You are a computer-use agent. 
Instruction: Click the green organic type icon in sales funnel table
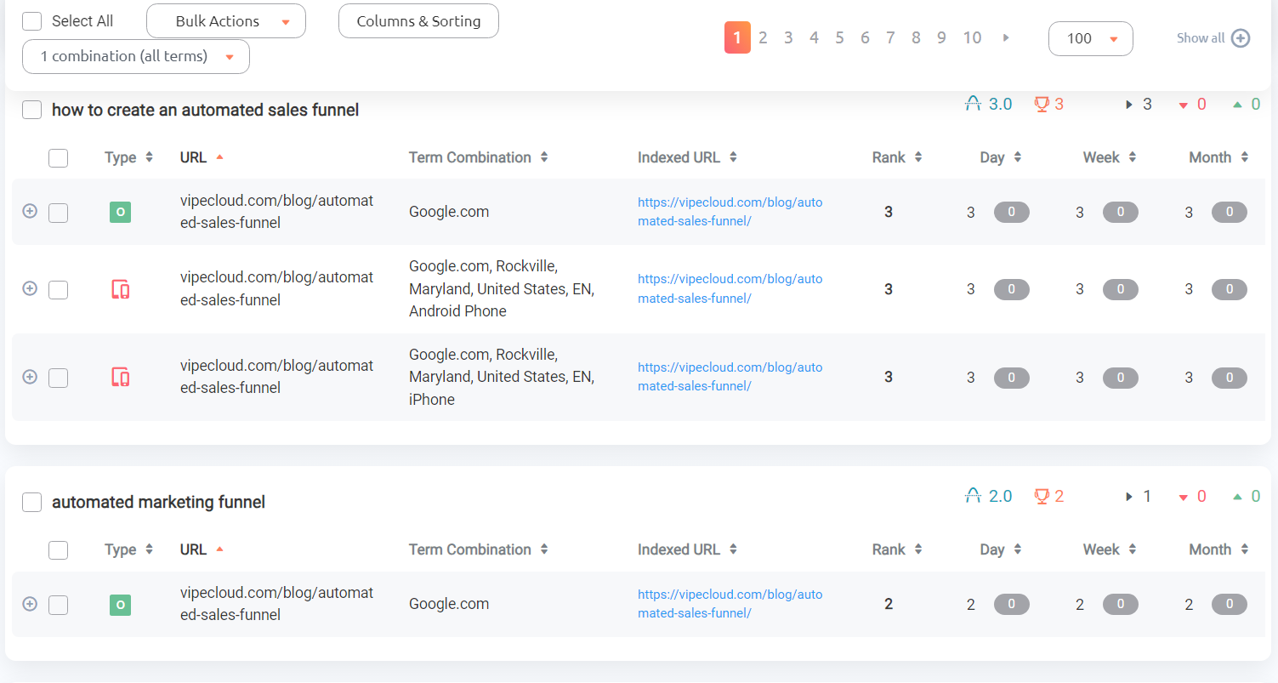[x=120, y=213]
